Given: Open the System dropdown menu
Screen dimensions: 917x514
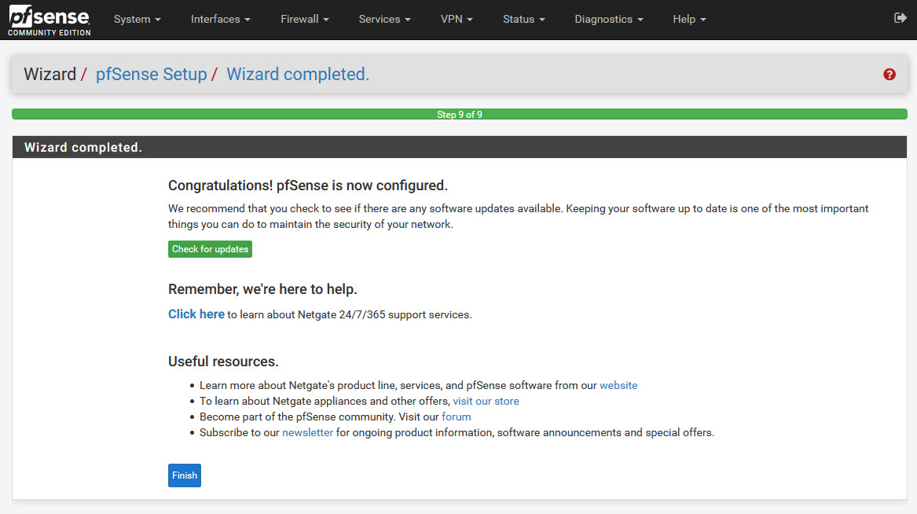Looking at the screenshot, I should tap(137, 20).
